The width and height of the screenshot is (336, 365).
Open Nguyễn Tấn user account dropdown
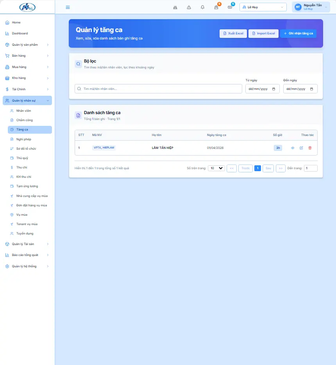311,7
